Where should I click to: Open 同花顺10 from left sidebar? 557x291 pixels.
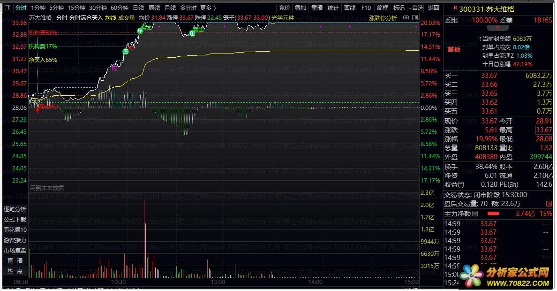pos(15,230)
